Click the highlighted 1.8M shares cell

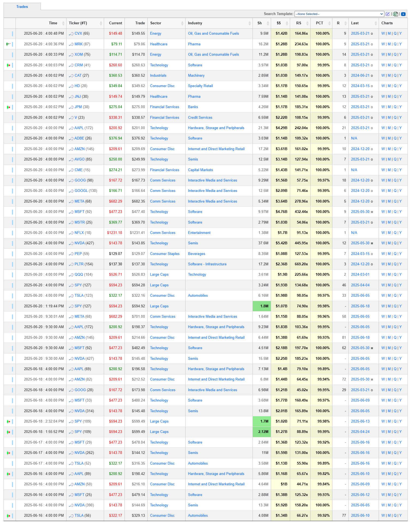(x=262, y=306)
